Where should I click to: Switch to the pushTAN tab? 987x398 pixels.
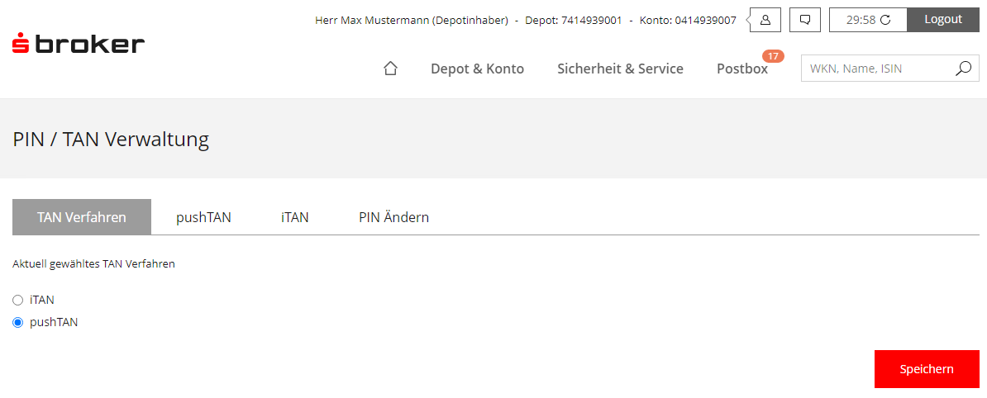click(x=203, y=217)
